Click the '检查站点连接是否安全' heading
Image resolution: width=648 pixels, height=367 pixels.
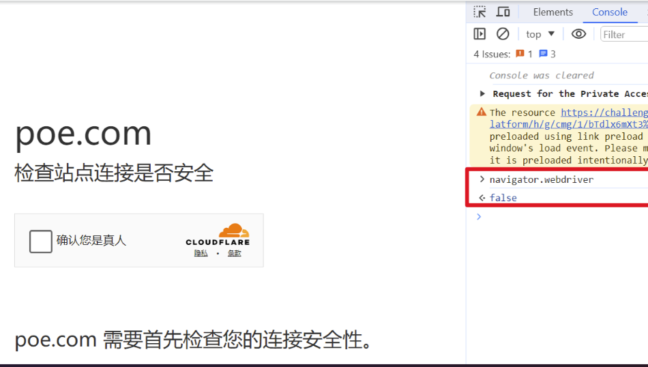pyautogui.click(x=114, y=173)
